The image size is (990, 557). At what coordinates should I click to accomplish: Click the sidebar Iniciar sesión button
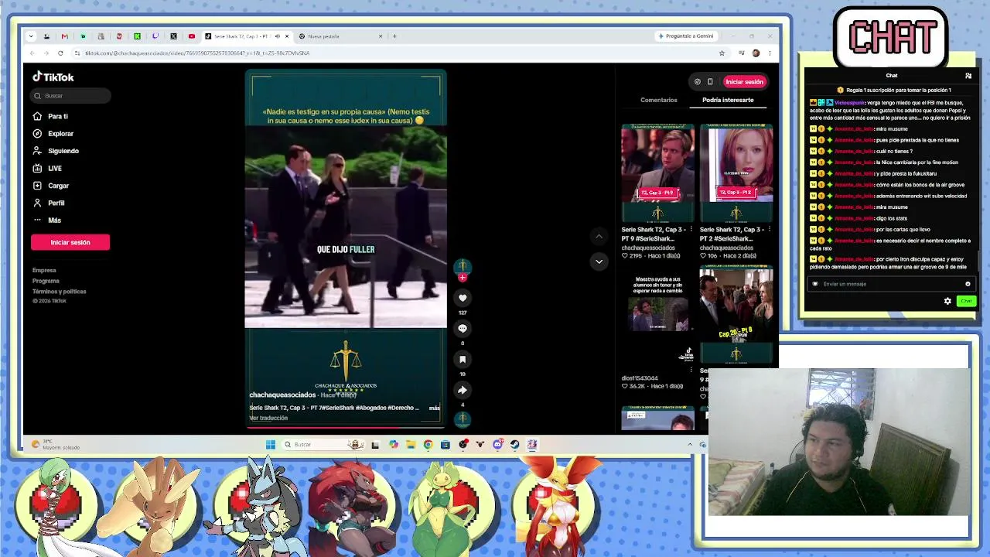point(70,242)
